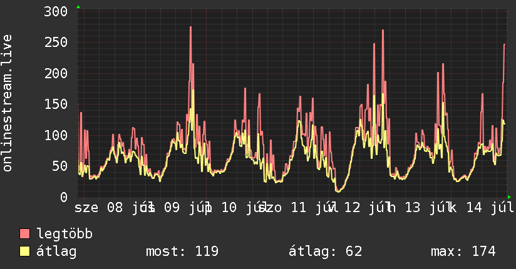Click the most: 119 statistic

point(182,251)
